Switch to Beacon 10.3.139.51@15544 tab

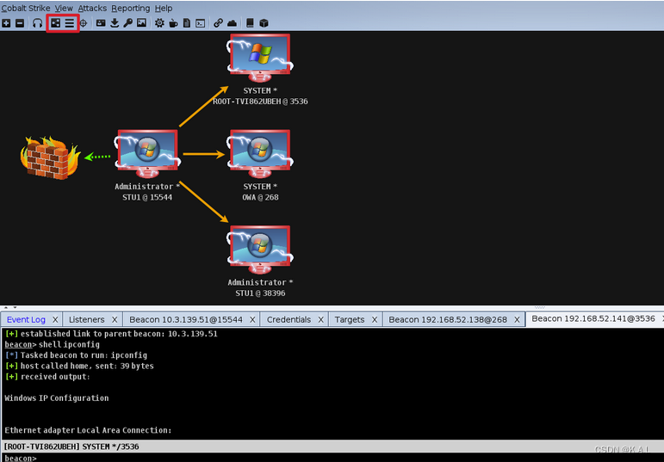186,319
